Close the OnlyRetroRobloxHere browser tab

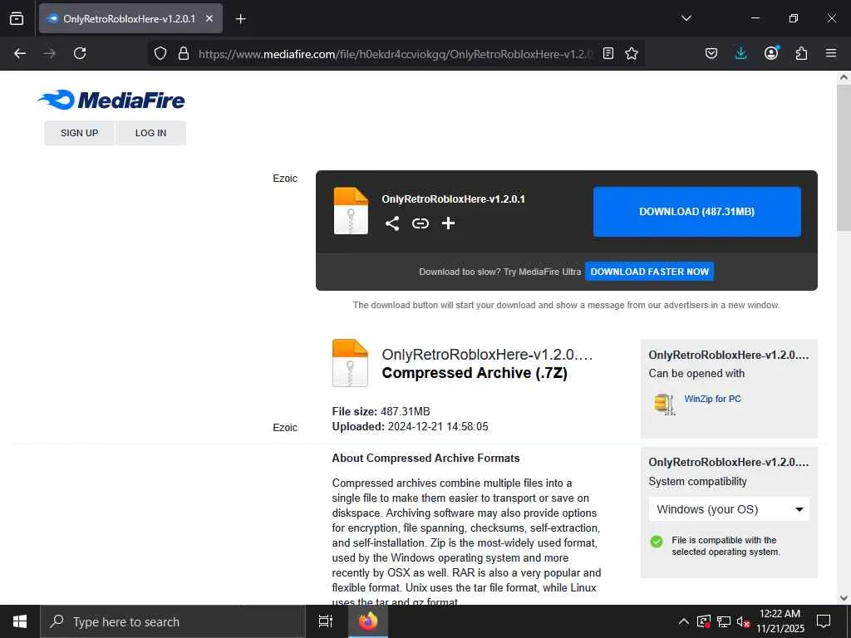209,18
